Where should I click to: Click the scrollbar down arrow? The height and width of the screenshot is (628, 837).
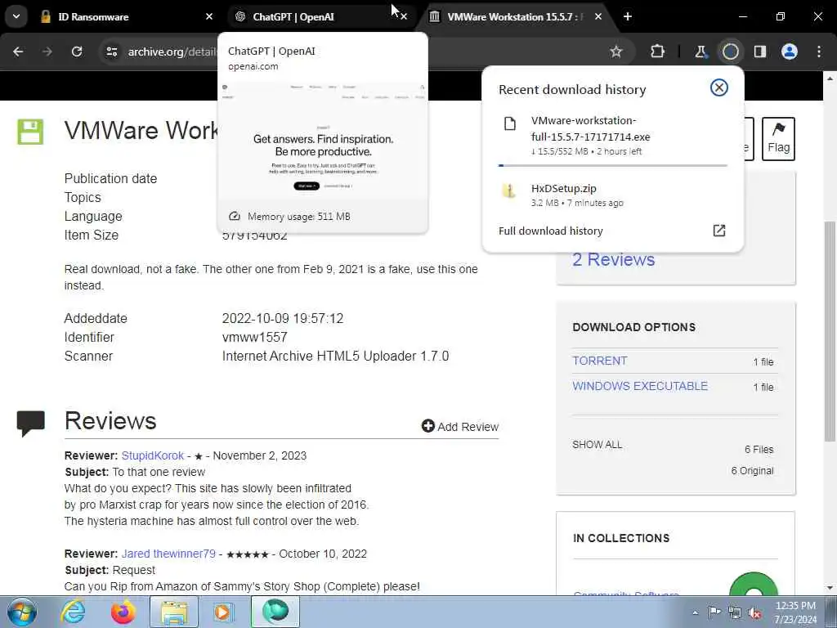coord(830,588)
